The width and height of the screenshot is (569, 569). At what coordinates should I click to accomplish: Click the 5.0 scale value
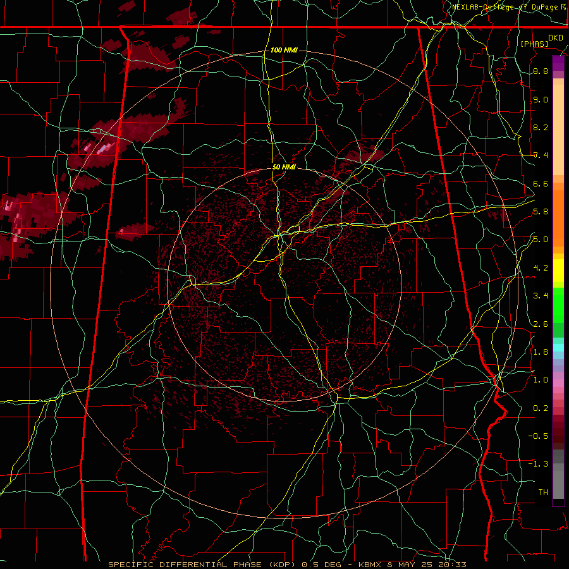[x=541, y=240]
